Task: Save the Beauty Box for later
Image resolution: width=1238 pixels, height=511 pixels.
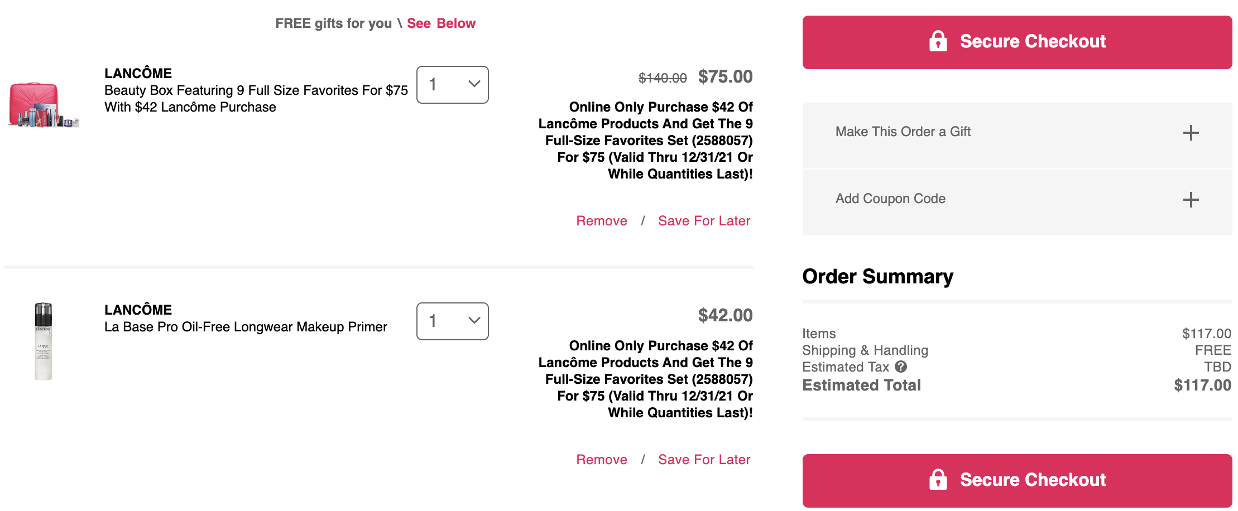Action: [x=704, y=221]
